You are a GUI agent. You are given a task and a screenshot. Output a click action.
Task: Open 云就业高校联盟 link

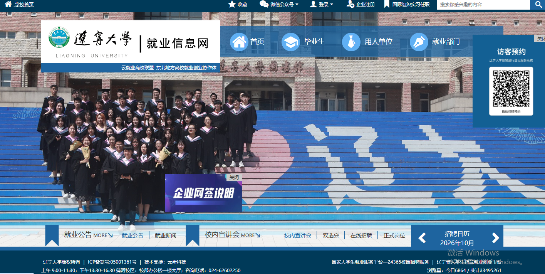click(138, 68)
